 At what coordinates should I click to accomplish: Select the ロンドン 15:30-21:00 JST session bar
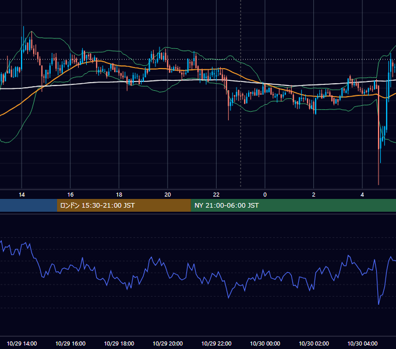[x=123, y=205]
